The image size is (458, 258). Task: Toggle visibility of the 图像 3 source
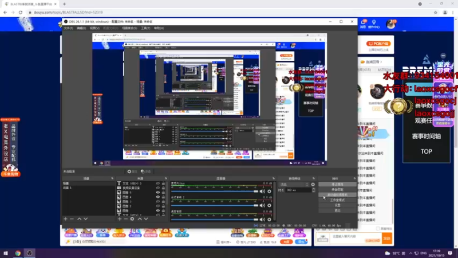tap(158, 202)
